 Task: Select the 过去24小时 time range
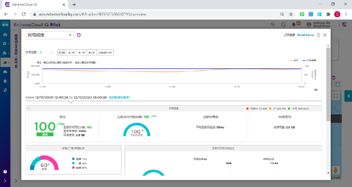[105, 52]
